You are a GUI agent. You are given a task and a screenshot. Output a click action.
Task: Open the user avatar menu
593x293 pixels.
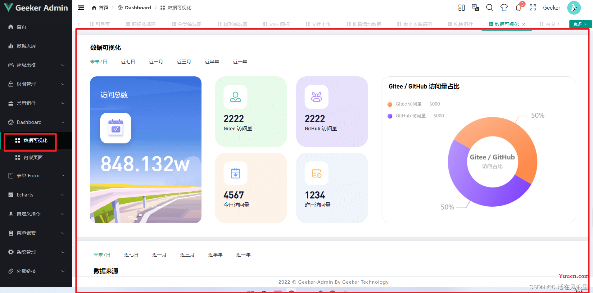click(574, 8)
